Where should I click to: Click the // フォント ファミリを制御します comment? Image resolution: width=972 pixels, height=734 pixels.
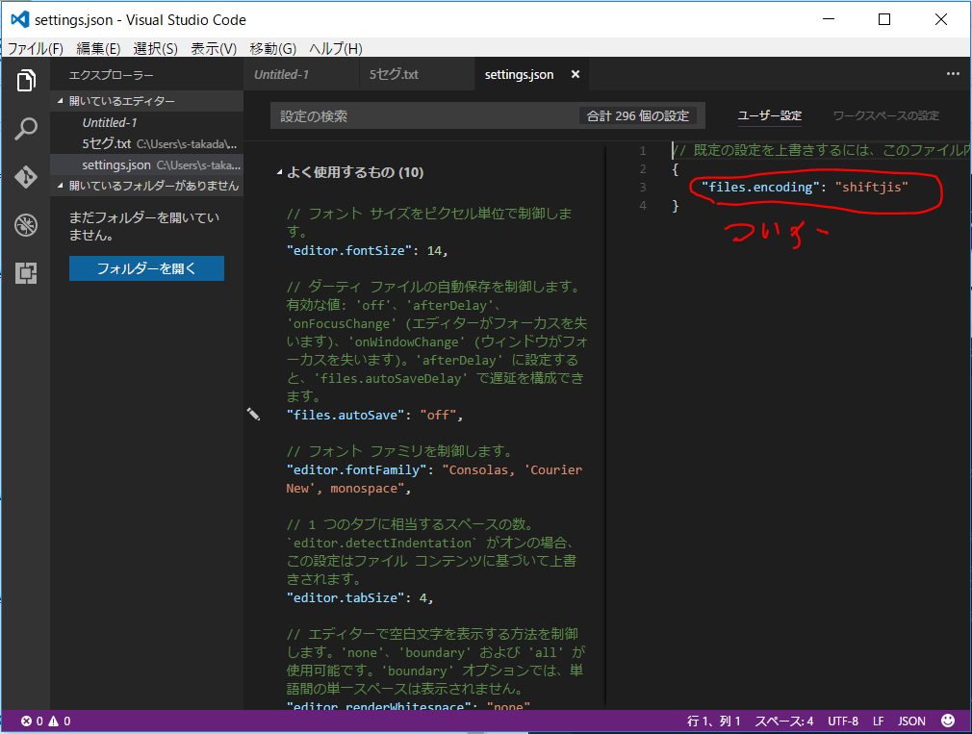coord(399,451)
